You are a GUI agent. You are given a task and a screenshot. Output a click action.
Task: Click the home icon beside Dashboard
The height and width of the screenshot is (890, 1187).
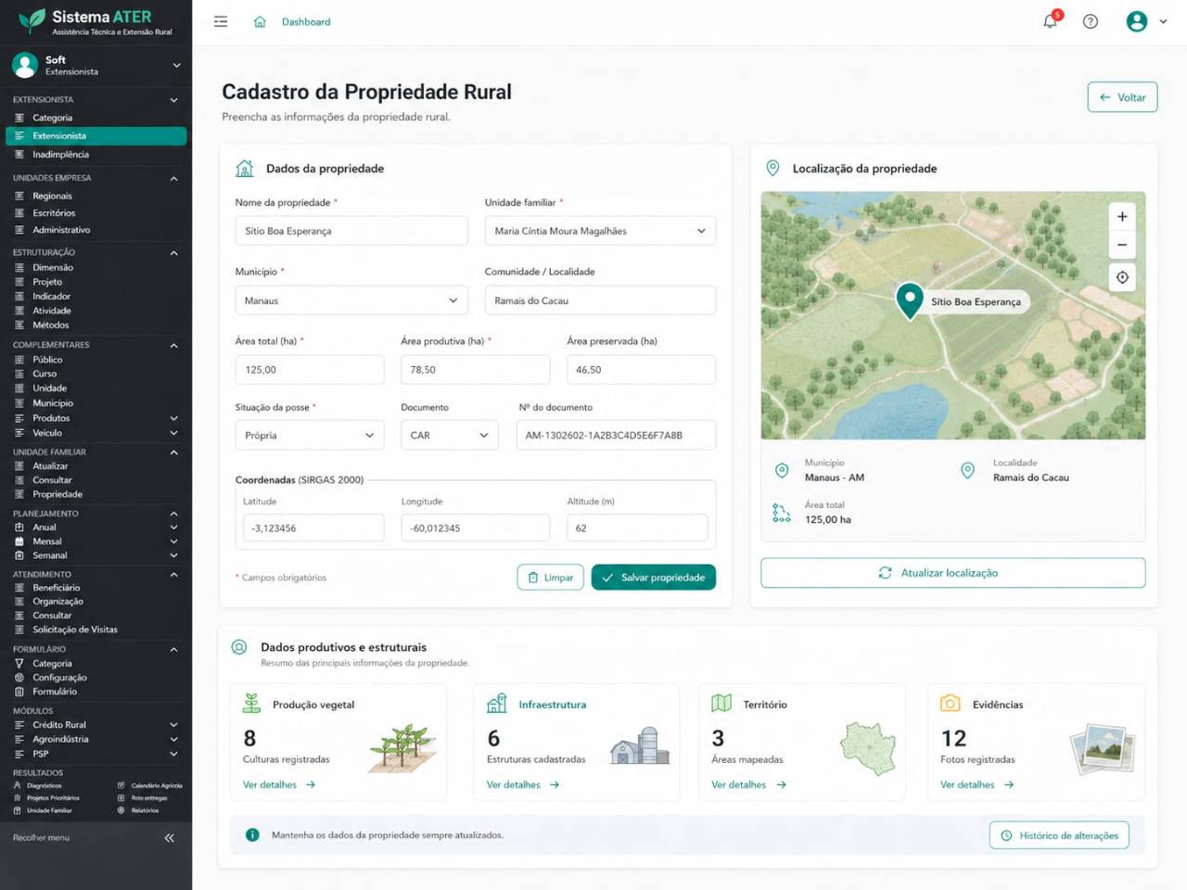pos(260,21)
